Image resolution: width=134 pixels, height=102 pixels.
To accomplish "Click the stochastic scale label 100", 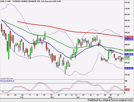I will pos(126,81).
